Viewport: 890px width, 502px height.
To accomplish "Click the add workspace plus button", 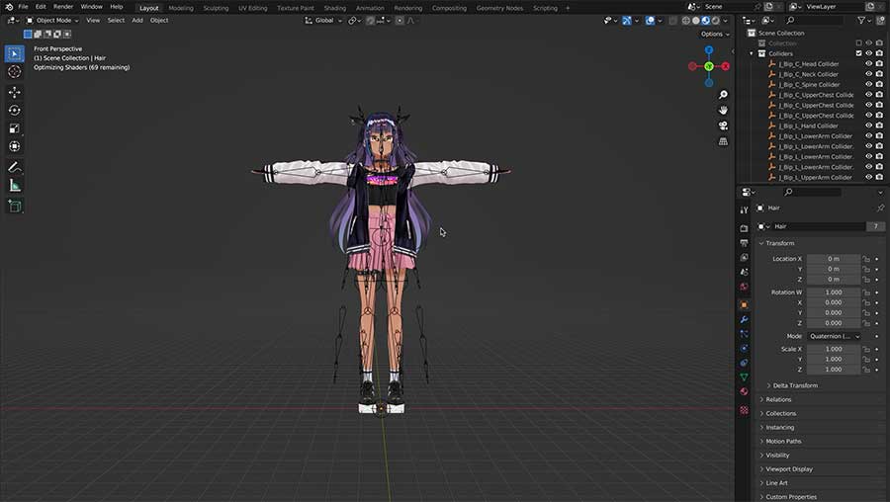I will pos(567,8).
